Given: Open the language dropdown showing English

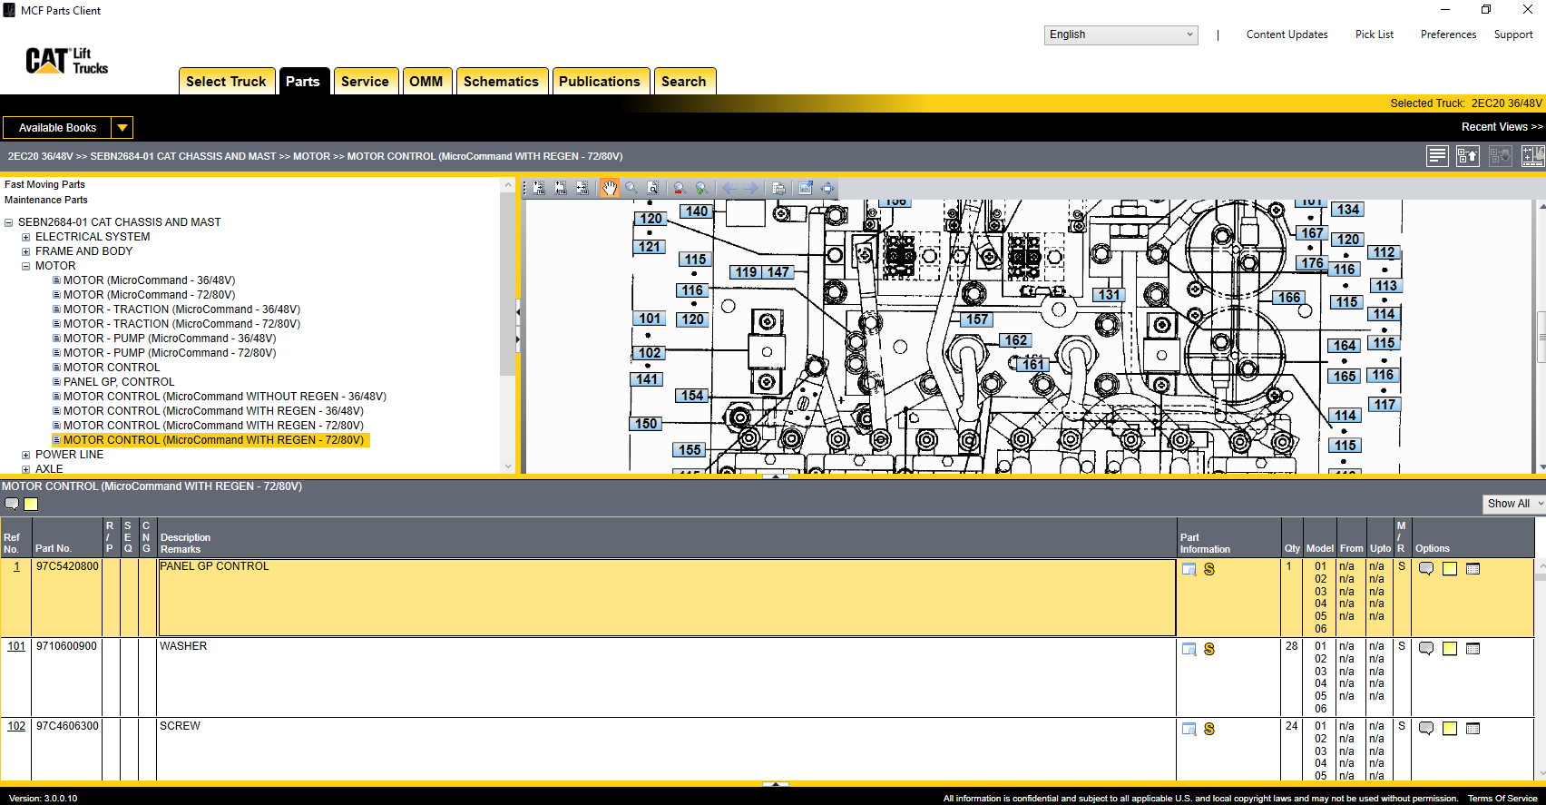Looking at the screenshot, I should tap(1120, 34).
